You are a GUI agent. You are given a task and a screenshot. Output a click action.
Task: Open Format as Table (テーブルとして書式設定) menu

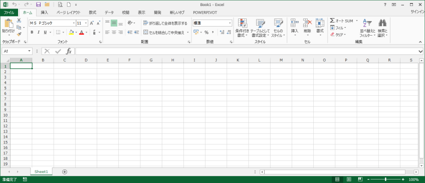(260, 28)
